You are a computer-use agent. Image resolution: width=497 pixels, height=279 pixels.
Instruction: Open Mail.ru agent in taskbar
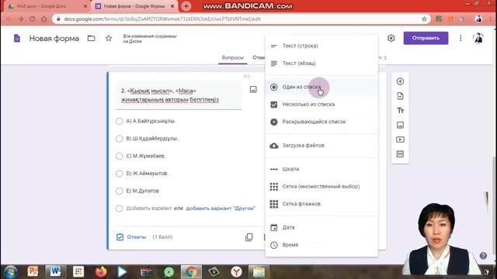(169, 272)
